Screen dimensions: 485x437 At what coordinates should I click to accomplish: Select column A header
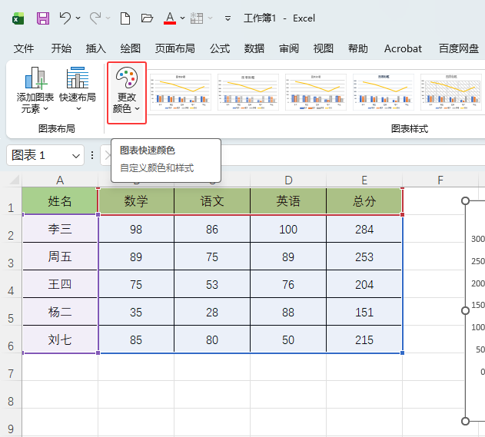[x=60, y=180]
